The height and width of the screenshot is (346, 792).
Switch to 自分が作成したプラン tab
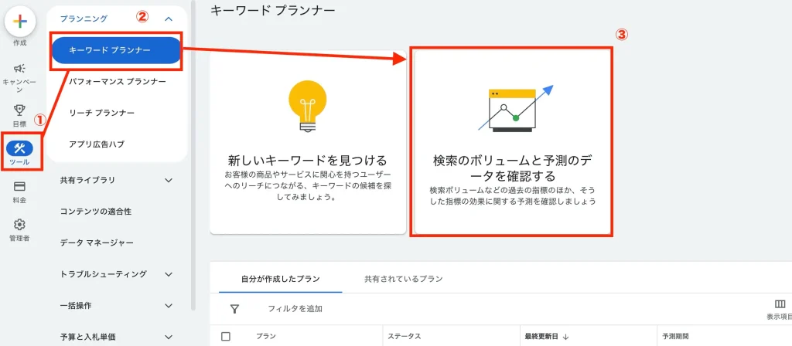click(280, 278)
